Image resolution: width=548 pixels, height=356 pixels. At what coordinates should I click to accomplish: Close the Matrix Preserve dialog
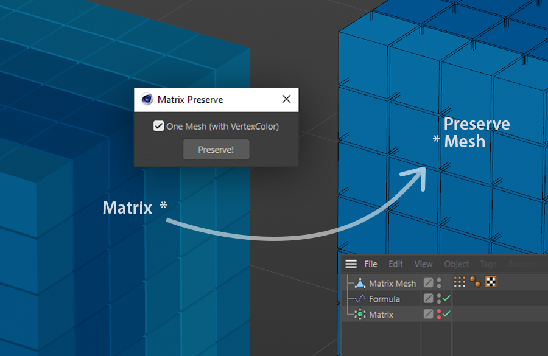(286, 99)
